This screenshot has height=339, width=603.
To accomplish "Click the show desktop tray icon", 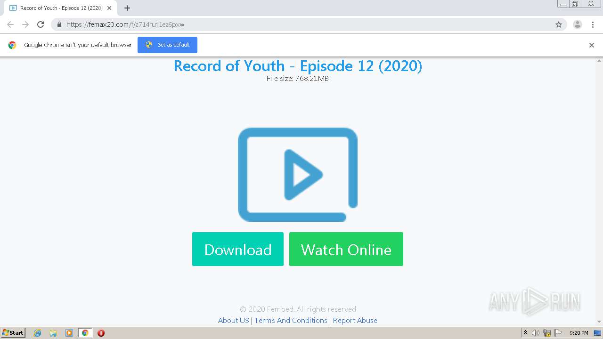I will click(597, 333).
